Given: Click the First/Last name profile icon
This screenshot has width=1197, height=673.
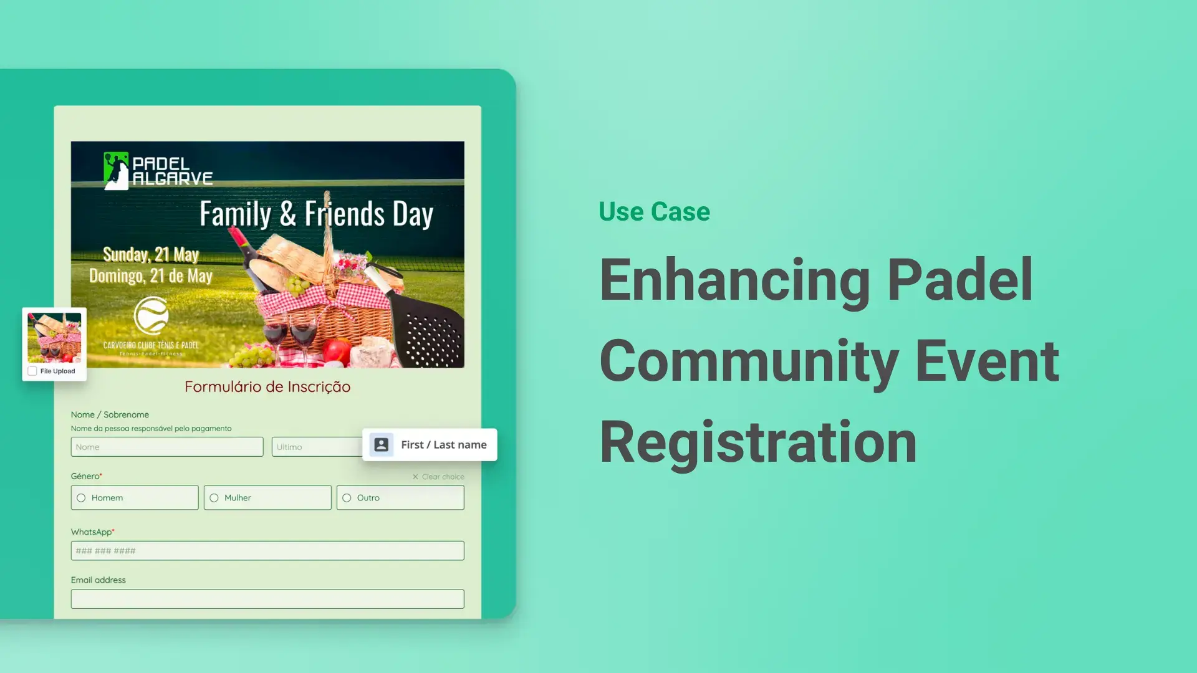Looking at the screenshot, I should click(381, 444).
